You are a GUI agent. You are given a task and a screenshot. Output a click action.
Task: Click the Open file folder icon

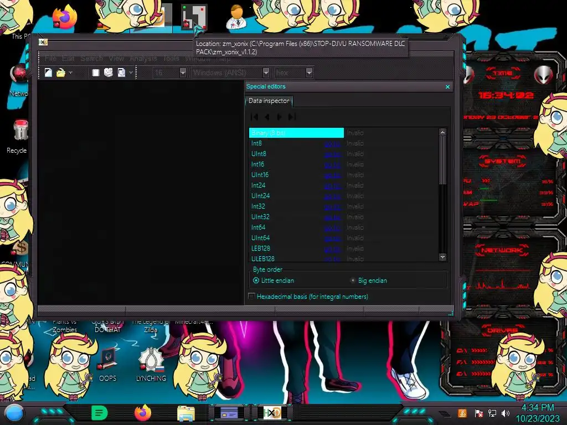(61, 72)
